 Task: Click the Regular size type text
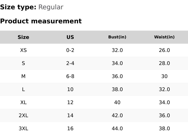point(51,7)
